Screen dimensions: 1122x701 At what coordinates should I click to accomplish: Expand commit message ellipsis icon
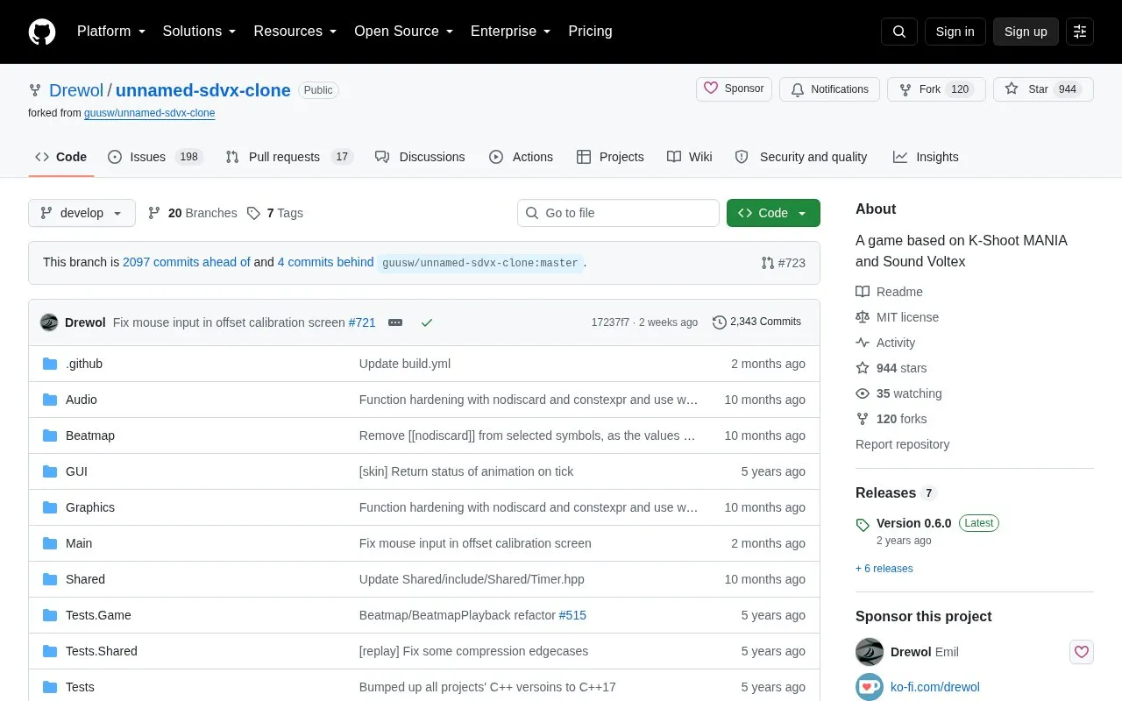tap(395, 322)
